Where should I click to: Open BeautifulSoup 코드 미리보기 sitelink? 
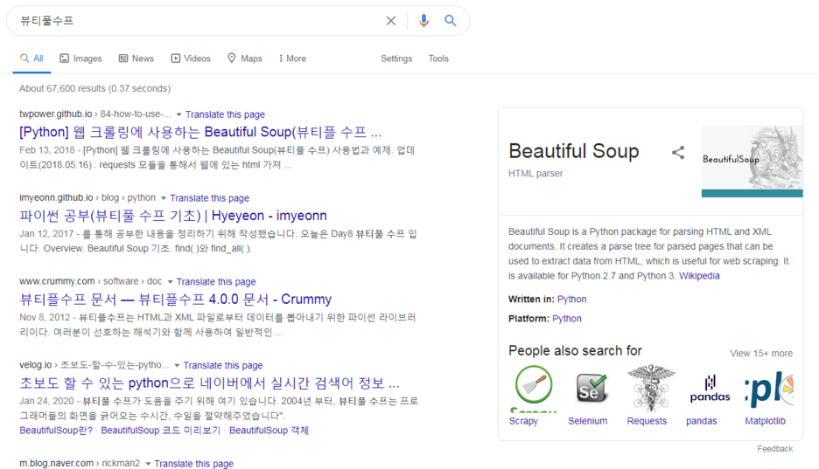pos(161,431)
